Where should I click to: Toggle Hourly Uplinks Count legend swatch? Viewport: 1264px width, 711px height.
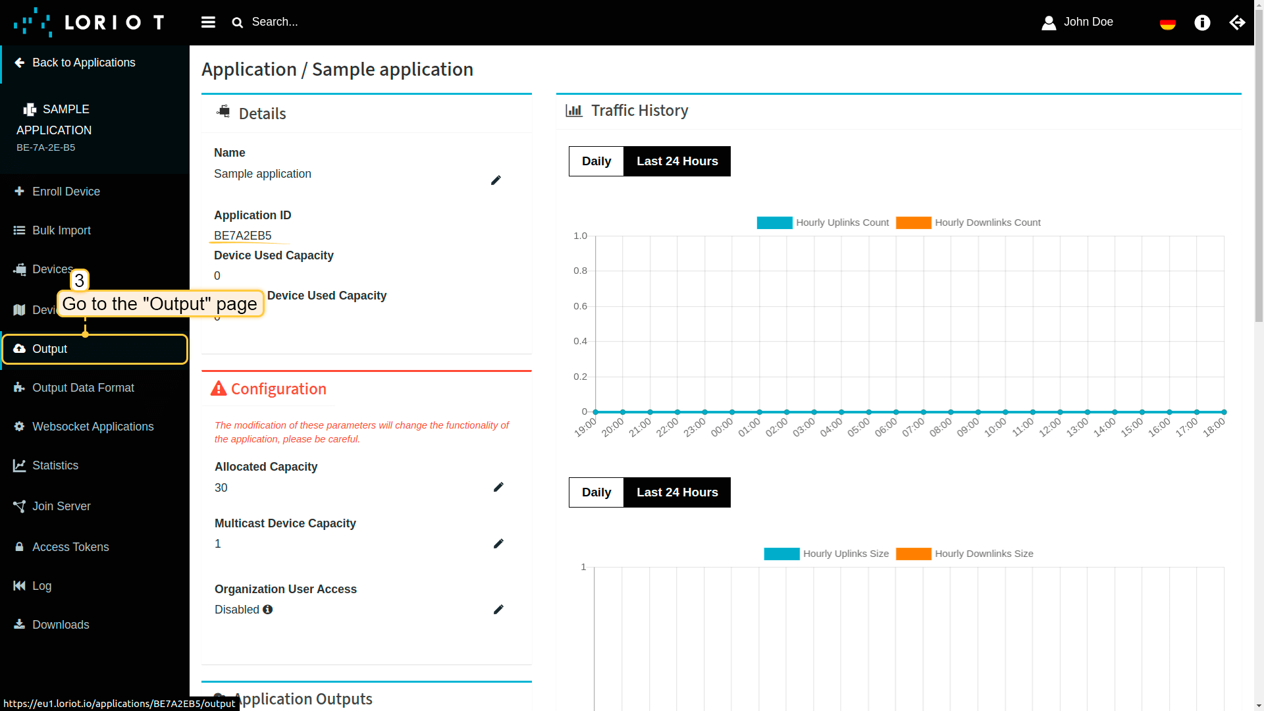774,223
